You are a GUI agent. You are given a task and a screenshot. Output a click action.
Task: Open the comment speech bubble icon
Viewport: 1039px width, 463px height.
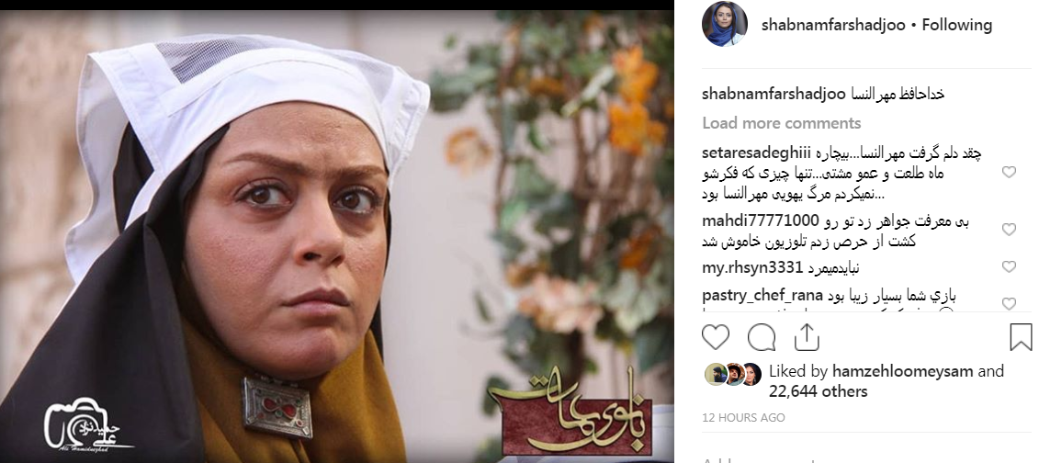point(762,337)
